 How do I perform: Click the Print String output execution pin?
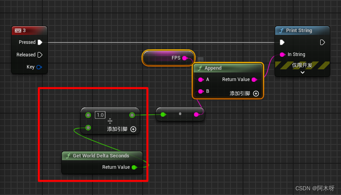click(323, 42)
